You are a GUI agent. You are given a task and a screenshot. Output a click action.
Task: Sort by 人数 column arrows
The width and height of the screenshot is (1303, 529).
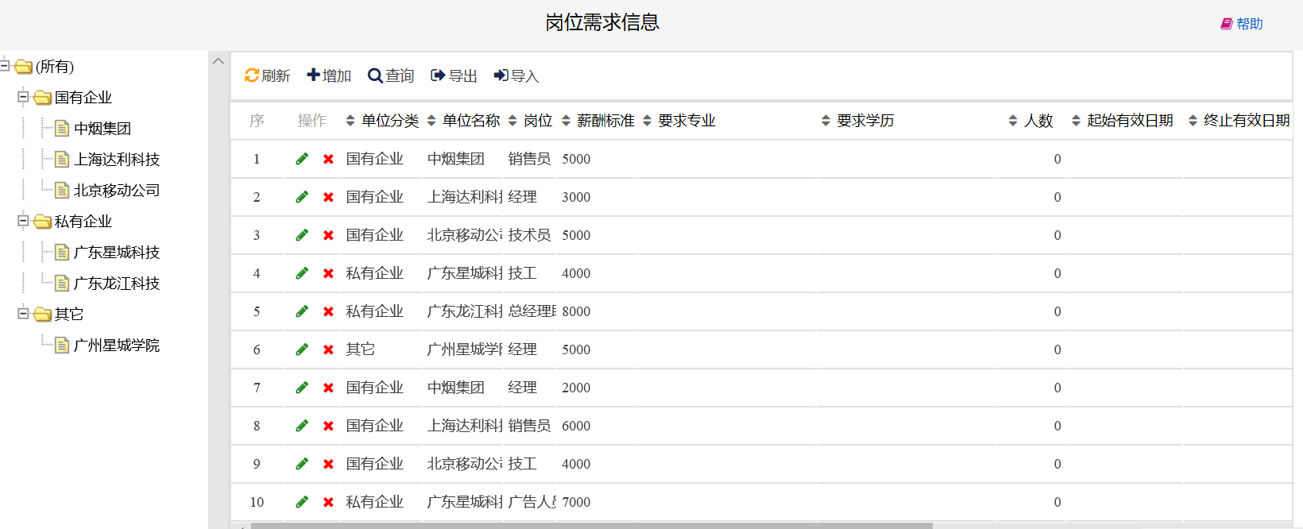(x=1013, y=121)
